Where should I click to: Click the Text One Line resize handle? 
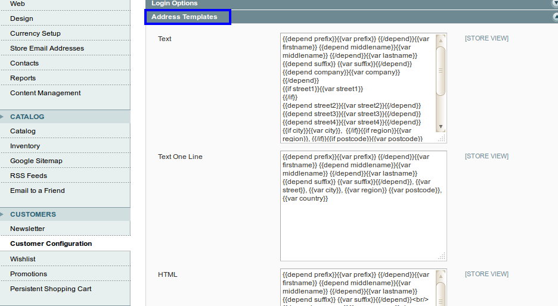442,256
